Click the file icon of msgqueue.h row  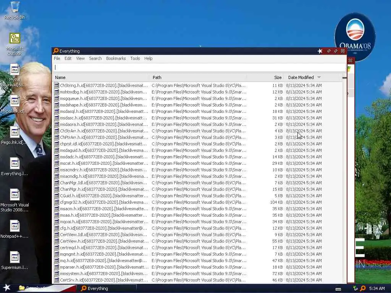click(x=57, y=98)
